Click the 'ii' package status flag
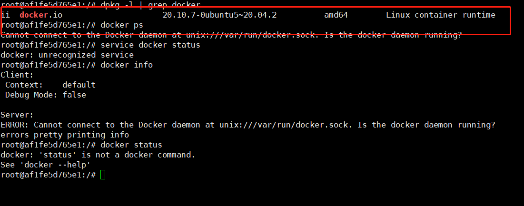The image size is (524, 206). click(5, 15)
